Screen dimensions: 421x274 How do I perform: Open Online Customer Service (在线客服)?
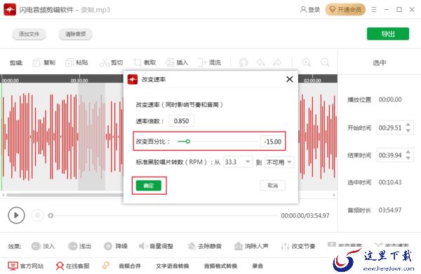point(72,266)
